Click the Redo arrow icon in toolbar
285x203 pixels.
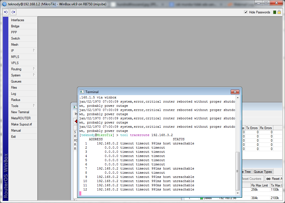point(13,12)
